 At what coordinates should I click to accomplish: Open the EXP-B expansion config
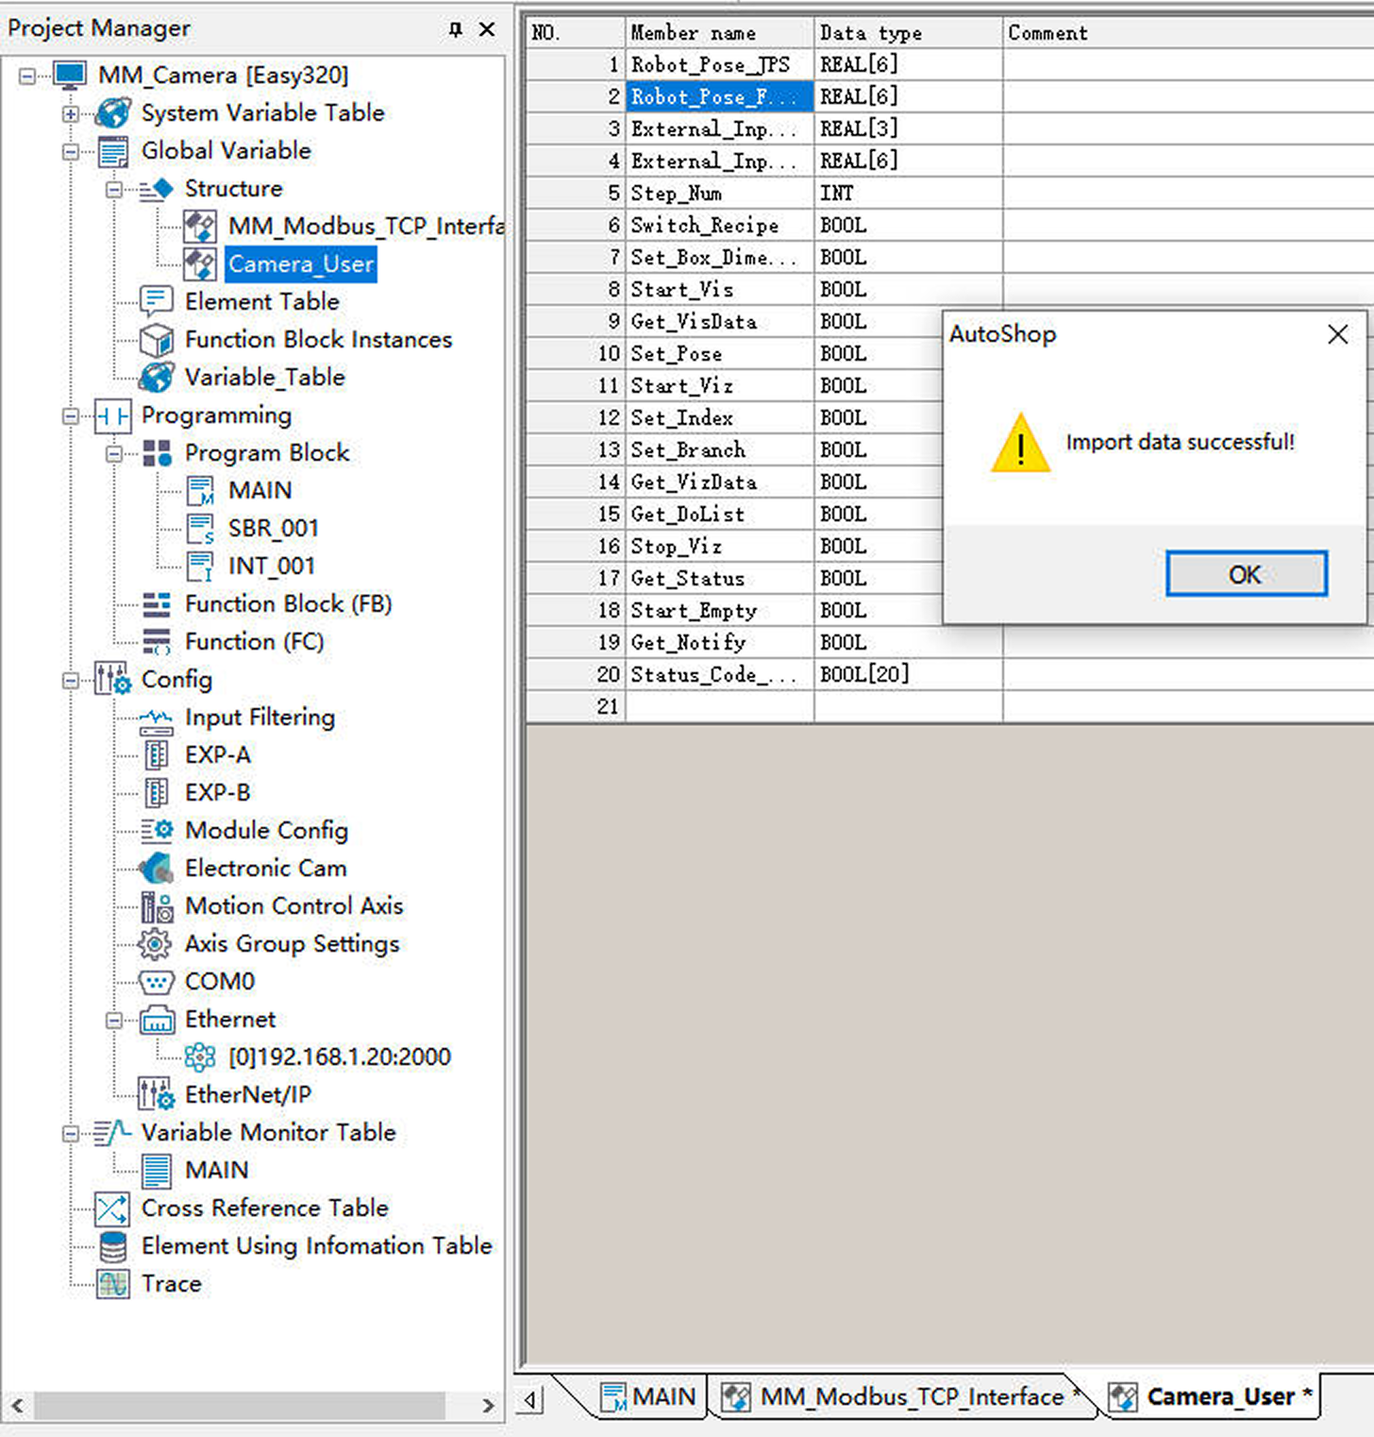[218, 793]
